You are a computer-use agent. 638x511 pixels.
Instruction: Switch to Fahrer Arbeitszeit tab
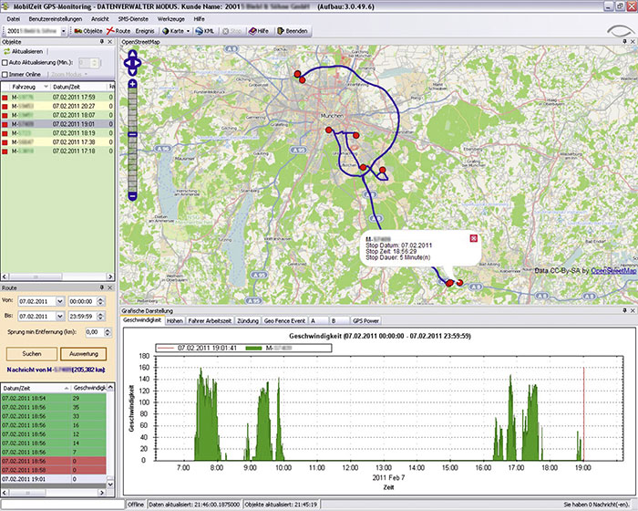click(210, 320)
